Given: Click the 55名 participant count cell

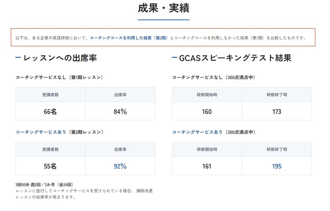Looking at the screenshot, I should 50,166.
